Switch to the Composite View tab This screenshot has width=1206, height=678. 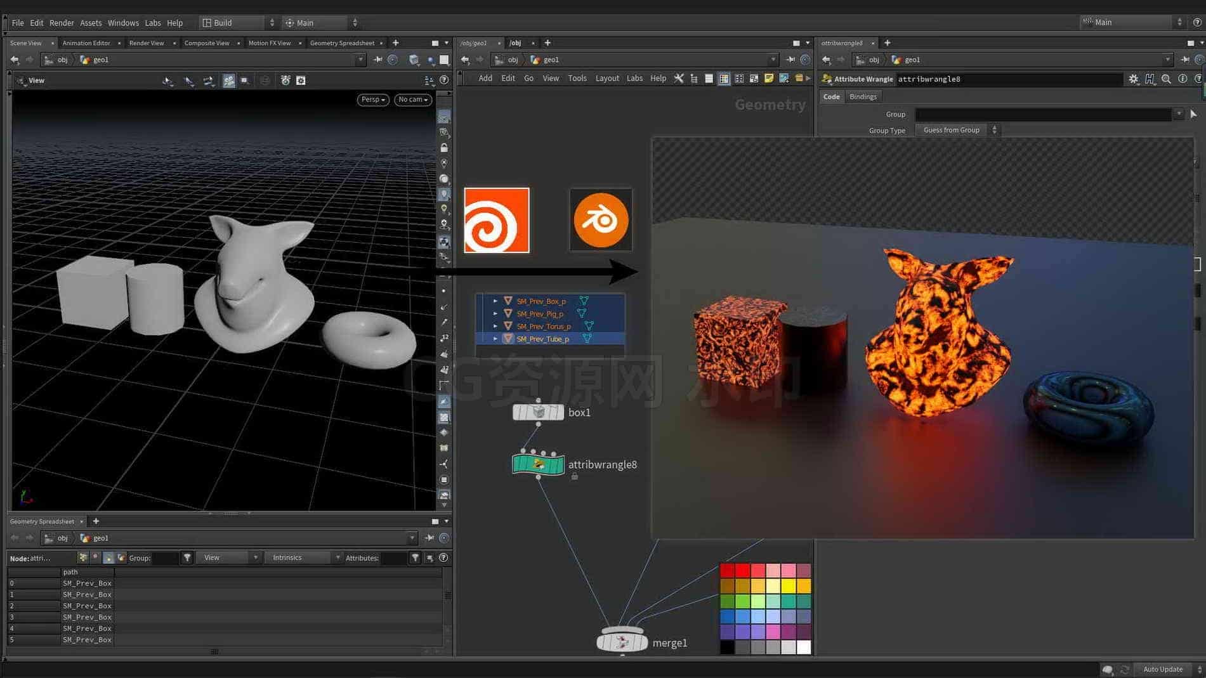click(207, 43)
